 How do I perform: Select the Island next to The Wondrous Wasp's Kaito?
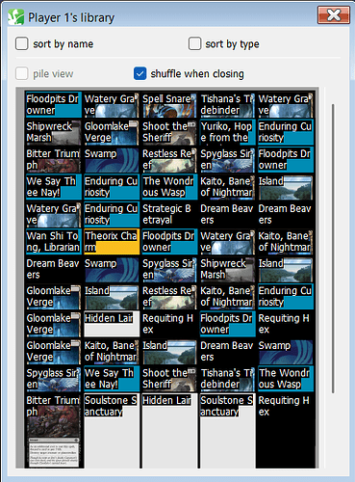pyautogui.click(x=285, y=187)
